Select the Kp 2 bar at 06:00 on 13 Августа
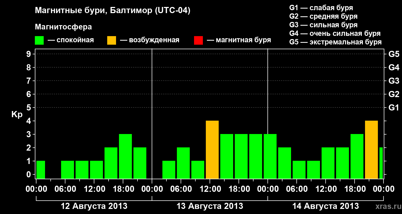 tap(183, 163)
